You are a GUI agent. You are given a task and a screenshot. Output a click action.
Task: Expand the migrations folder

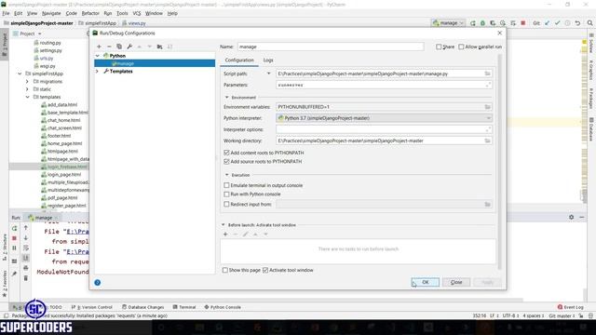coord(27,81)
